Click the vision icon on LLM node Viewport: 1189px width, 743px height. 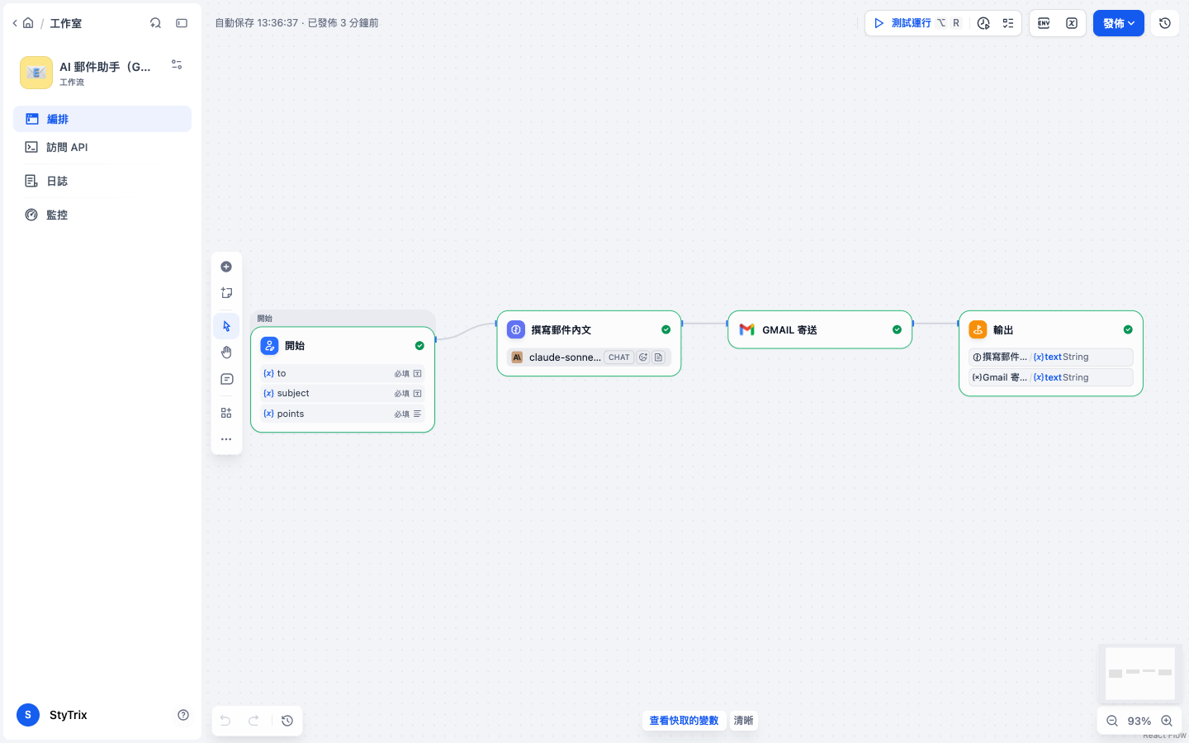[x=643, y=357]
